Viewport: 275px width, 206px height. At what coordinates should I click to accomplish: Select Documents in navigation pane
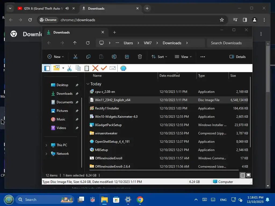tap(65, 102)
